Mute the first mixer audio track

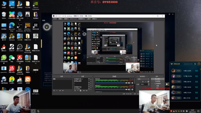coord(129,83)
